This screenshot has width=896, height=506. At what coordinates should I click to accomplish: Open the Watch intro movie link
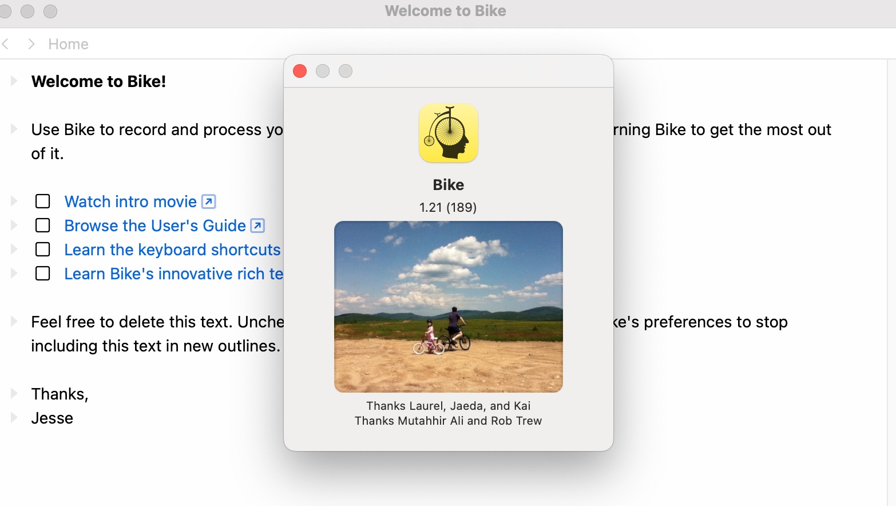[x=130, y=201]
